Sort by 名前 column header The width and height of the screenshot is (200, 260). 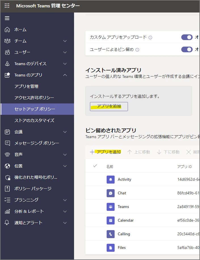(x=110, y=167)
